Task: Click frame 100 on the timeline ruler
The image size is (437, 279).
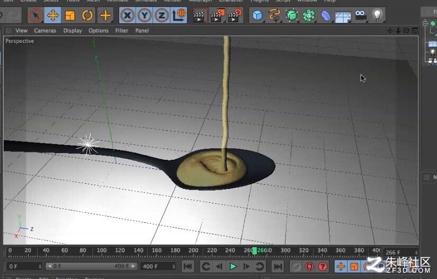Action: (x=102, y=250)
